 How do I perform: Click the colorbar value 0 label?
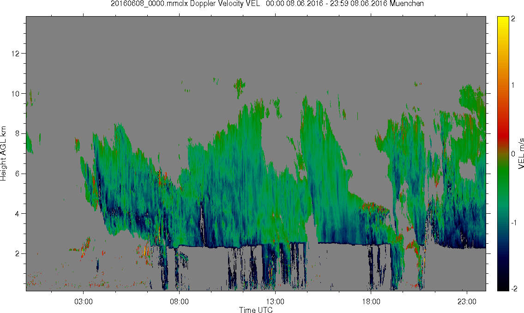tap(513, 154)
